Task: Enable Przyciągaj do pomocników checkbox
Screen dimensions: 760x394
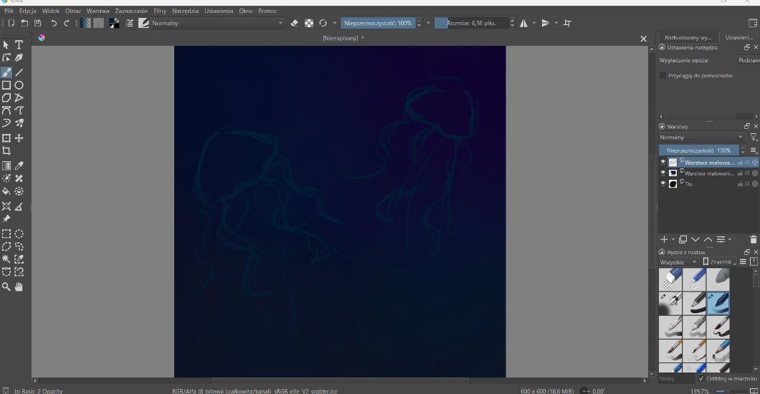Action: point(662,75)
